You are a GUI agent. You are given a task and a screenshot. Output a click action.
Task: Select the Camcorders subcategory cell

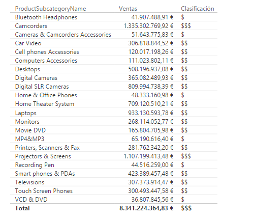31,26
